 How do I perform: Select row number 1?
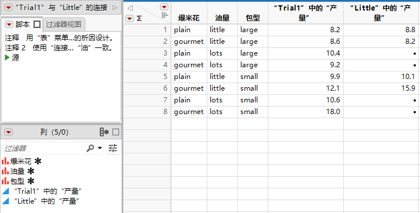[147, 30]
